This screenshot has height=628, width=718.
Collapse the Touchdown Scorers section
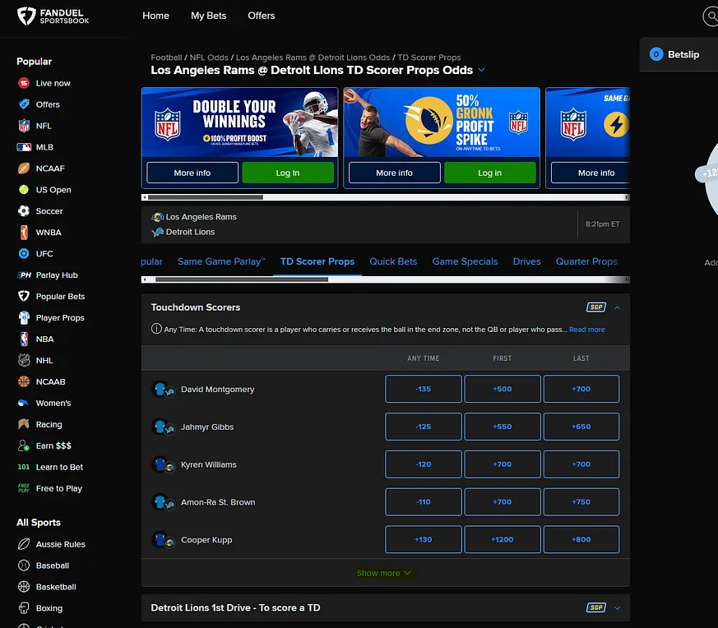coord(618,307)
